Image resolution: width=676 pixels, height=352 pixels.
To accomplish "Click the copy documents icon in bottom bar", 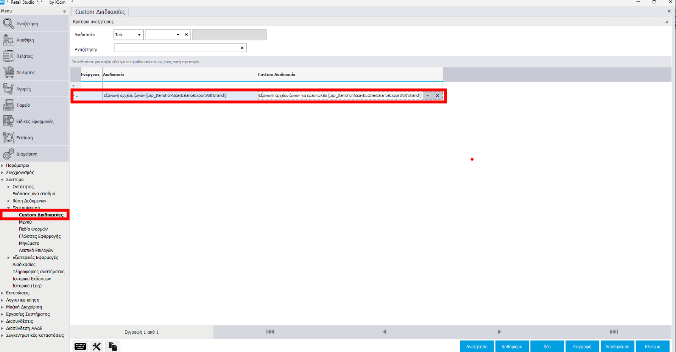I will 113,346.
